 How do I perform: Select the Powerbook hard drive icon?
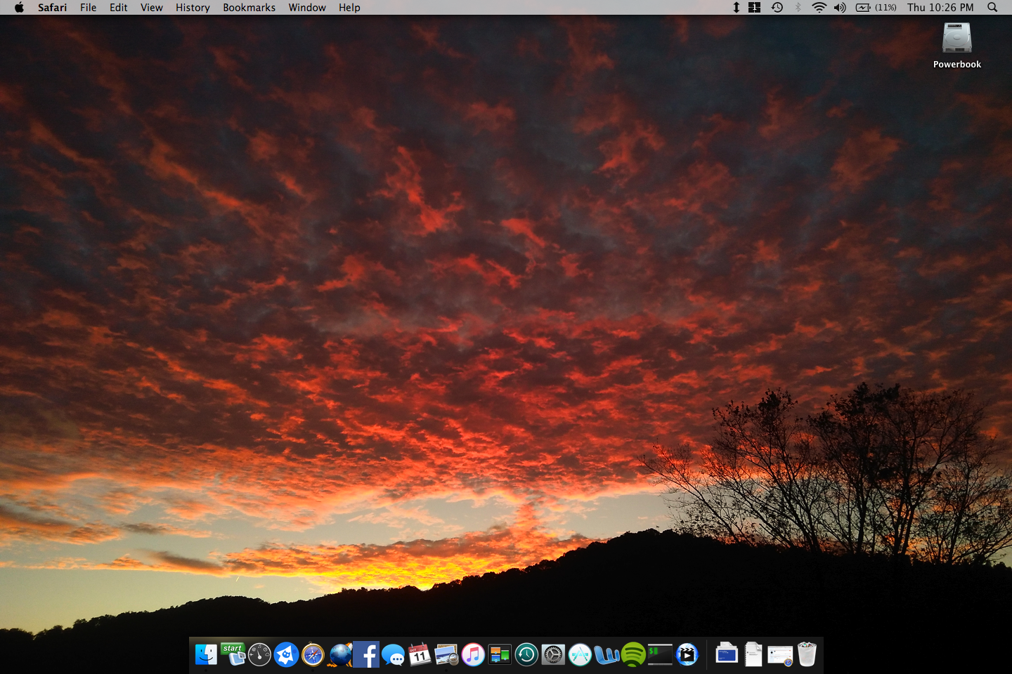(x=956, y=39)
